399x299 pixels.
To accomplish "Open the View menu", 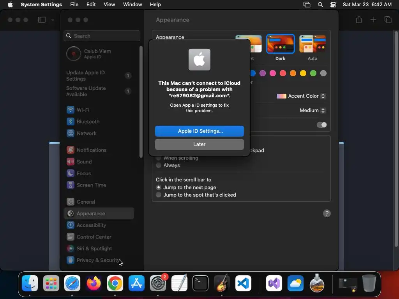I will (109, 5).
